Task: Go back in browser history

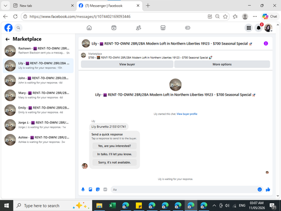Action: 6,16
